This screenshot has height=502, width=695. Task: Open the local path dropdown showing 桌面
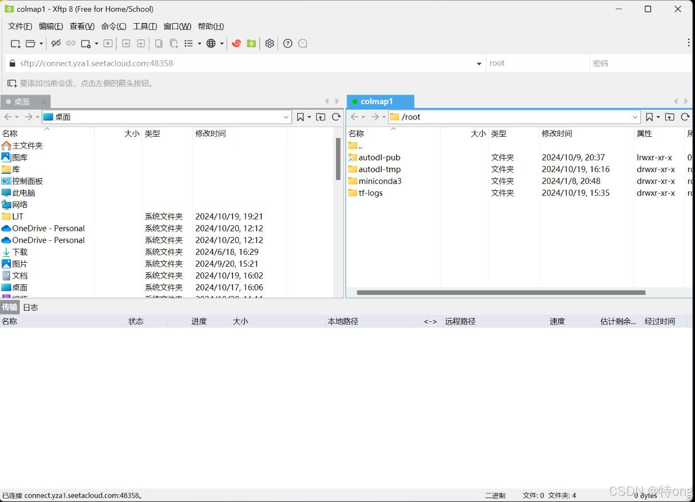coord(288,117)
